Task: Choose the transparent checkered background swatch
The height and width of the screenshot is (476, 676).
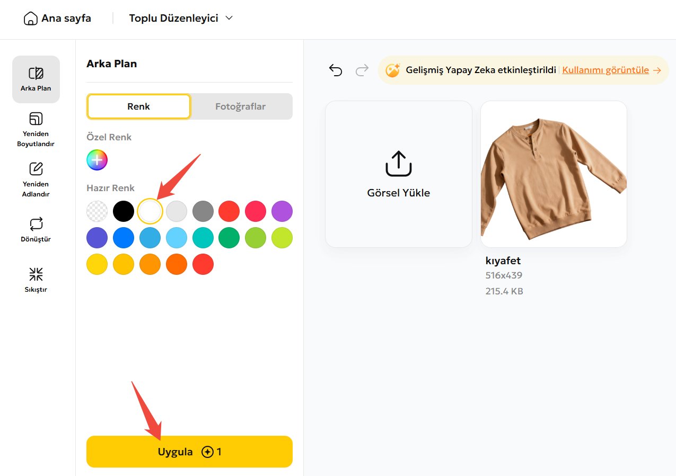Action: coord(97,211)
